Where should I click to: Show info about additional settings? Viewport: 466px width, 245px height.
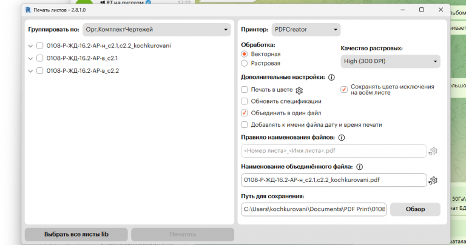(x=331, y=77)
